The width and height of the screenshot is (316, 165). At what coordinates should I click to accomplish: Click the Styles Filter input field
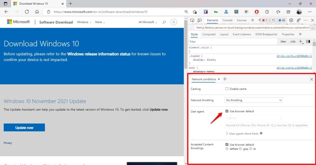233,41
